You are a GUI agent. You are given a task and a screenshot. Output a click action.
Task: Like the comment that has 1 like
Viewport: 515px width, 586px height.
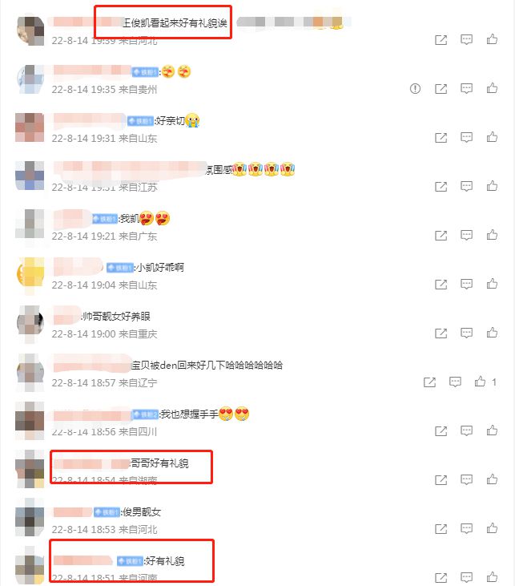tap(480, 382)
